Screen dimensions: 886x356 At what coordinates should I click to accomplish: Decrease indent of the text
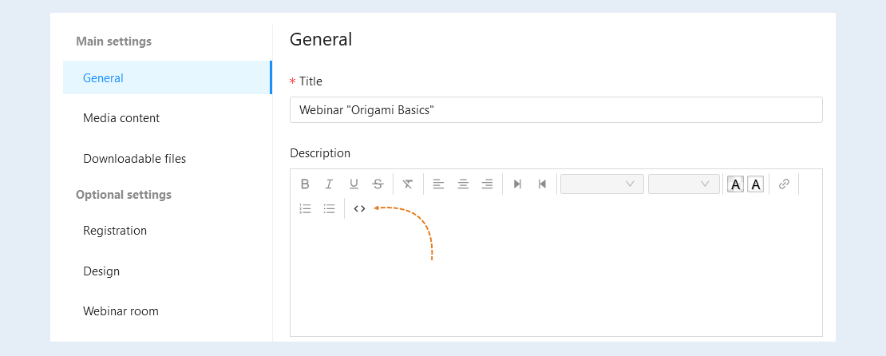tap(542, 184)
